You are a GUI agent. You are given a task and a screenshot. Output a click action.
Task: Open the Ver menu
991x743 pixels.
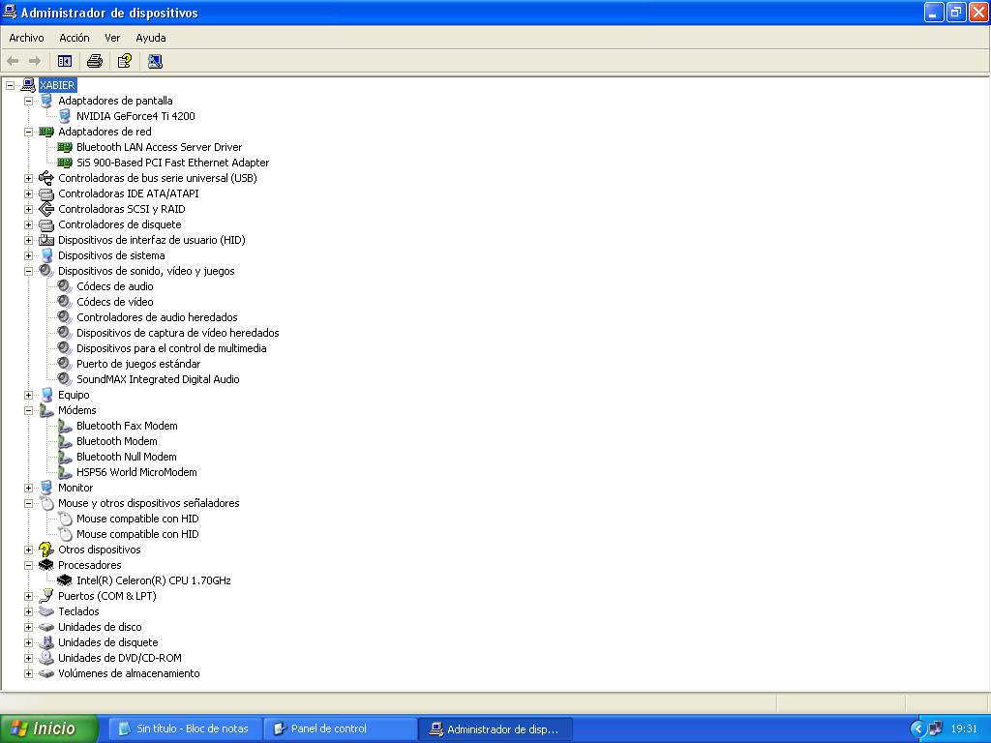112,38
